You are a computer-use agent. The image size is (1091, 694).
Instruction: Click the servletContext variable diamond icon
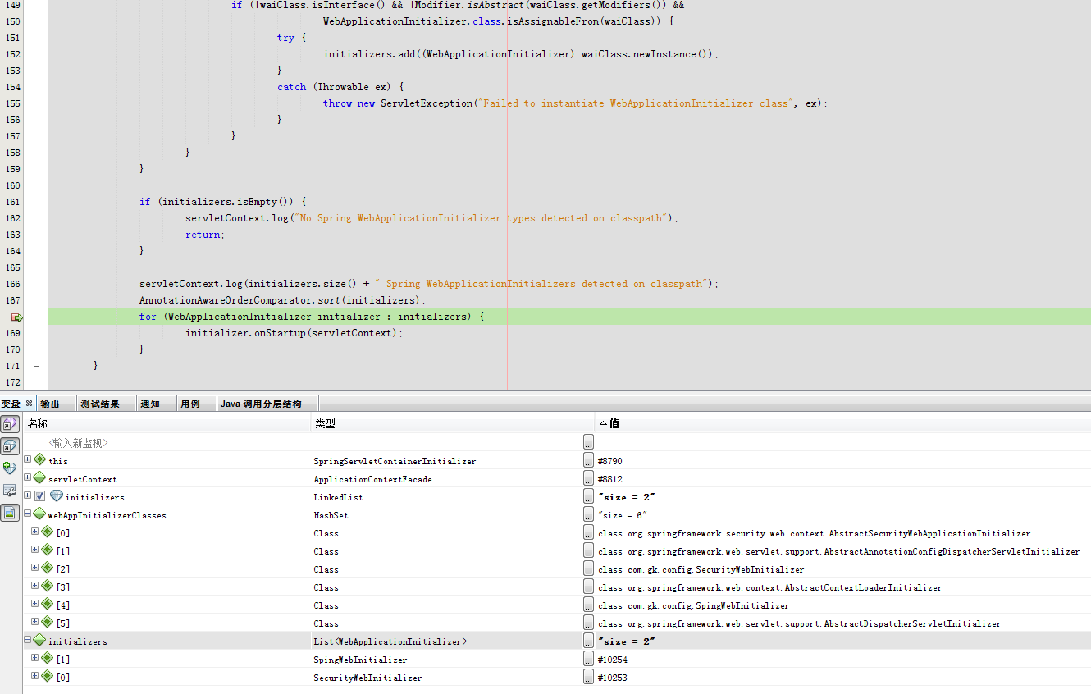pyautogui.click(x=39, y=478)
